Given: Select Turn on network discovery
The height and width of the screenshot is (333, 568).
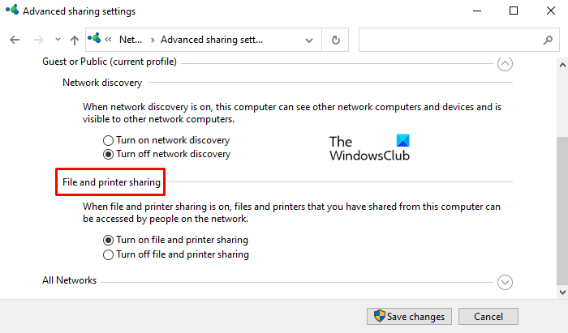Looking at the screenshot, I should (x=109, y=140).
